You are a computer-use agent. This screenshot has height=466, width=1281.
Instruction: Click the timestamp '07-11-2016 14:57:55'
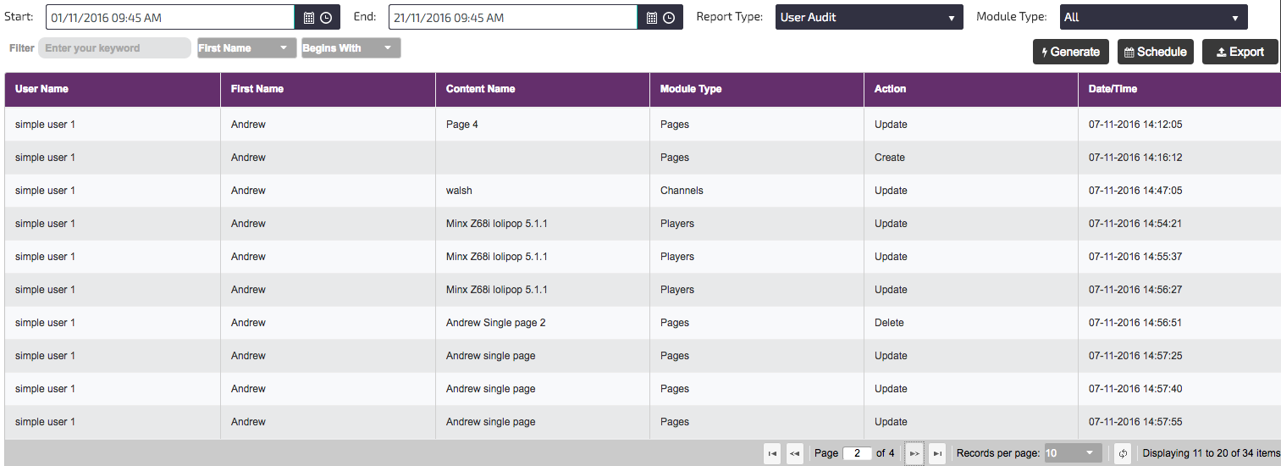coord(1135,422)
